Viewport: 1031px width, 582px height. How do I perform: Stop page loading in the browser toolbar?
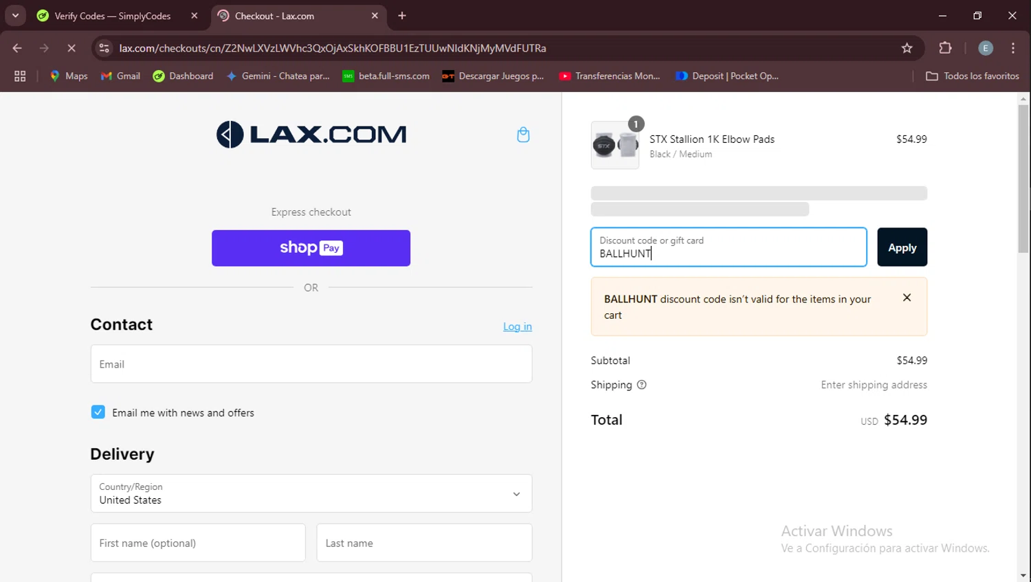tap(71, 48)
